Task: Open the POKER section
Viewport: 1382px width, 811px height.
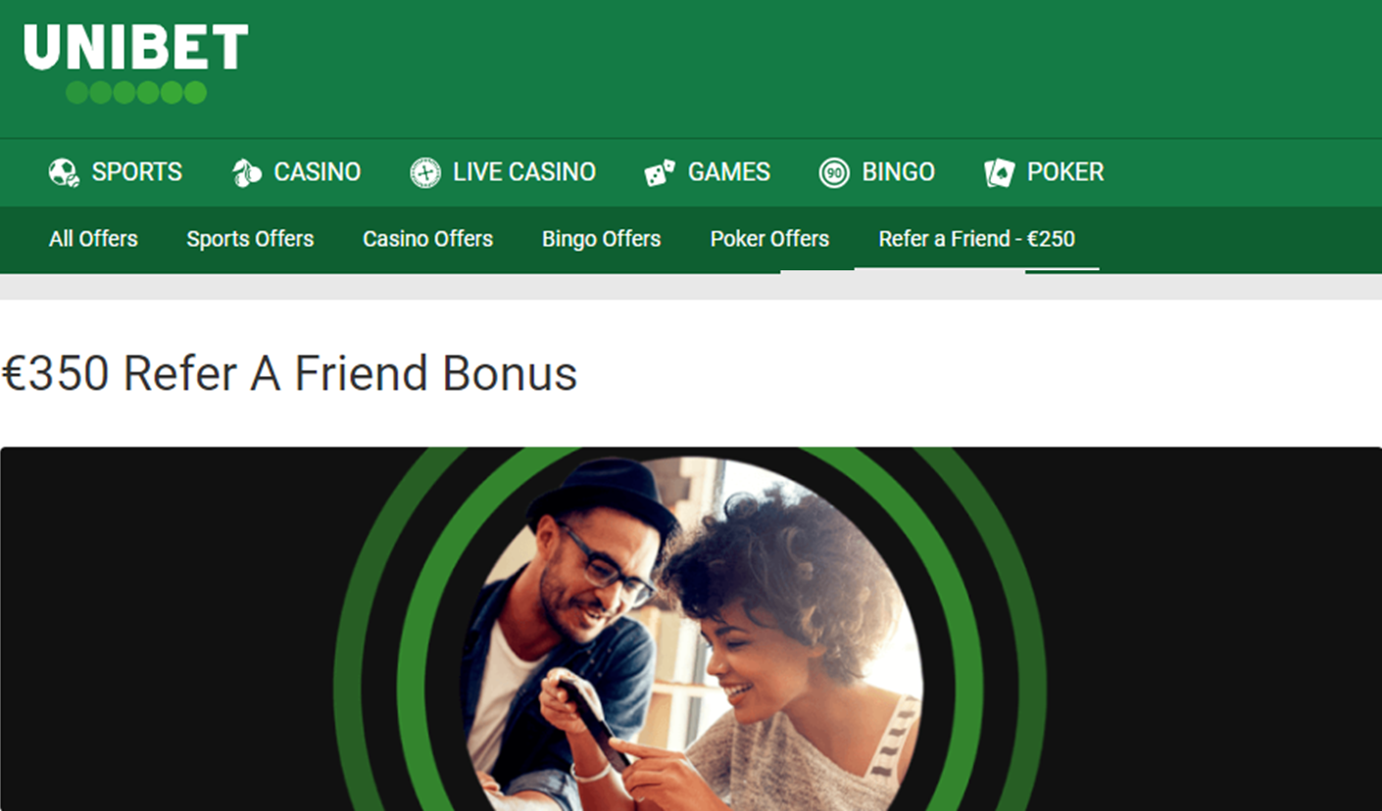Action: pyautogui.click(x=1065, y=172)
